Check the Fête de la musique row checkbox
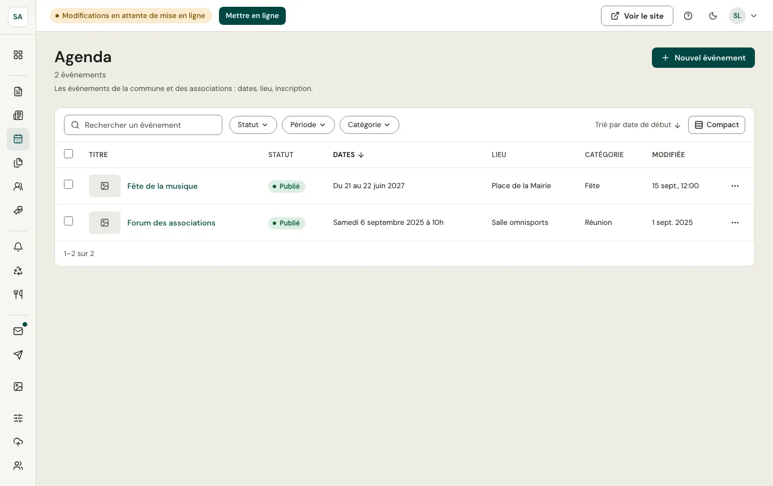773x486 pixels. (x=68, y=184)
